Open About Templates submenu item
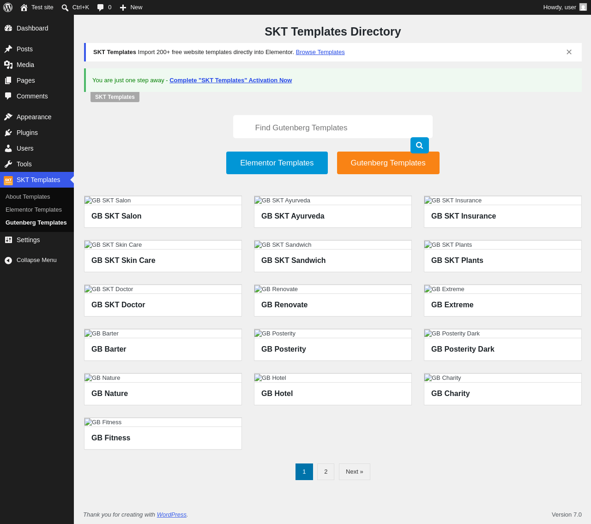This screenshot has height=524, width=591. click(x=28, y=197)
